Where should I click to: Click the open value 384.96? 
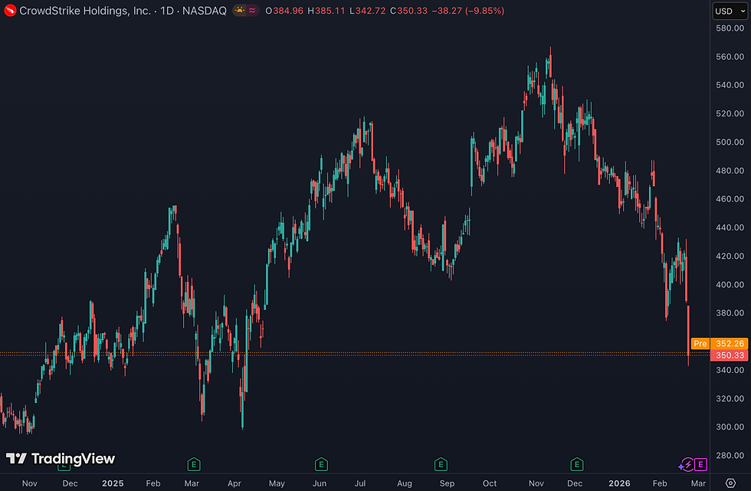tap(288, 11)
